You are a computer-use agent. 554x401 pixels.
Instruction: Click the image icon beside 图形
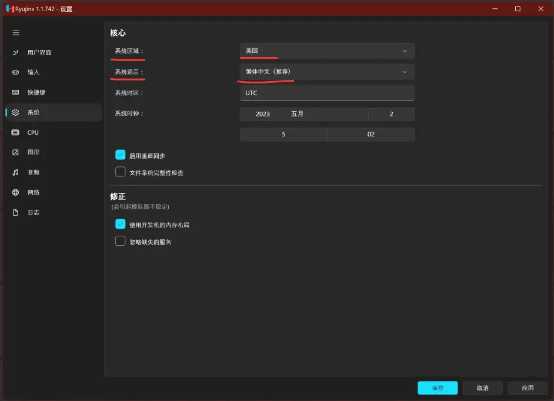(15, 152)
